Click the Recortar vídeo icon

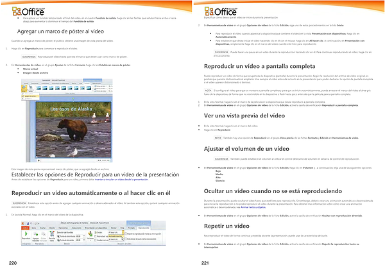(x=51, y=235)
